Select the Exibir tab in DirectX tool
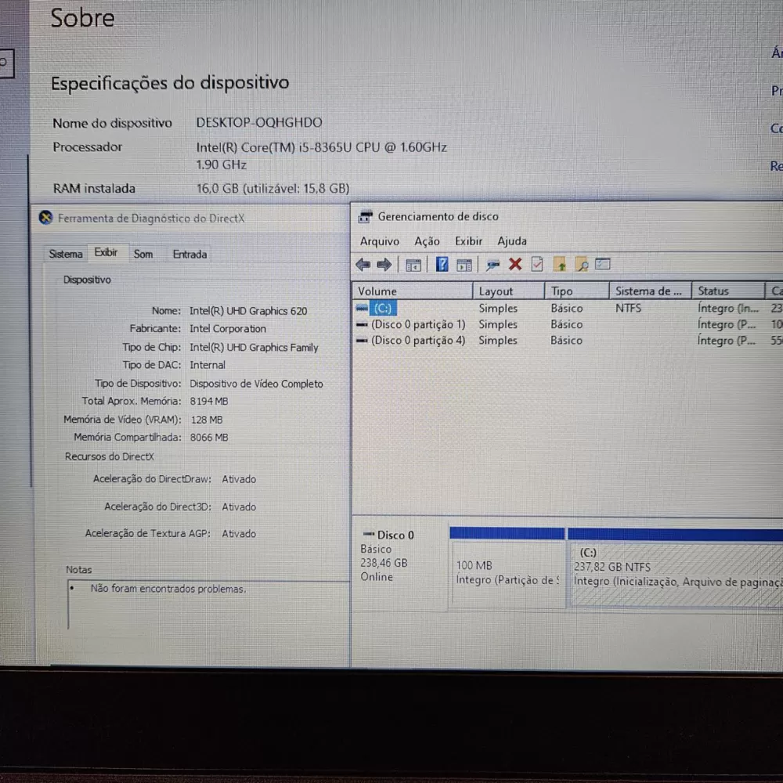Screen dimensions: 783x783 click(x=106, y=252)
